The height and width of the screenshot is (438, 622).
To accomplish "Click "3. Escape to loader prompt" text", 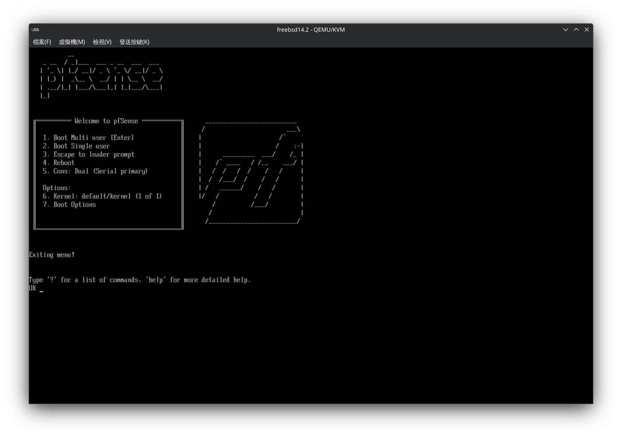I will coord(89,154).
